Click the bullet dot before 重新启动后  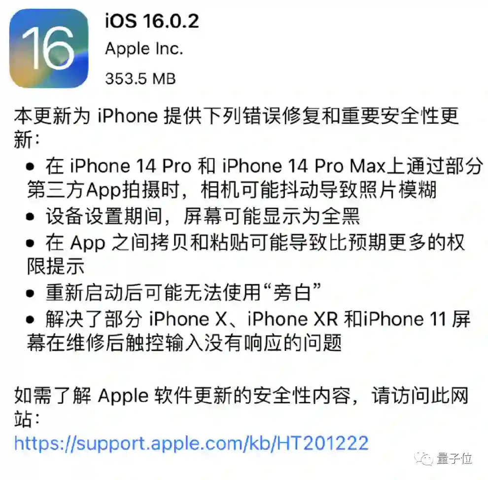(30, 293)
